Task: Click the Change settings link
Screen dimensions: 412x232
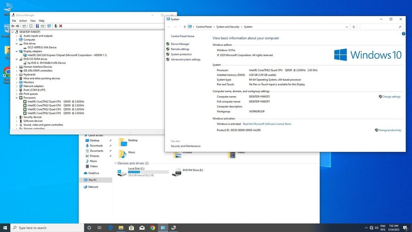Action: click(391, 97)
